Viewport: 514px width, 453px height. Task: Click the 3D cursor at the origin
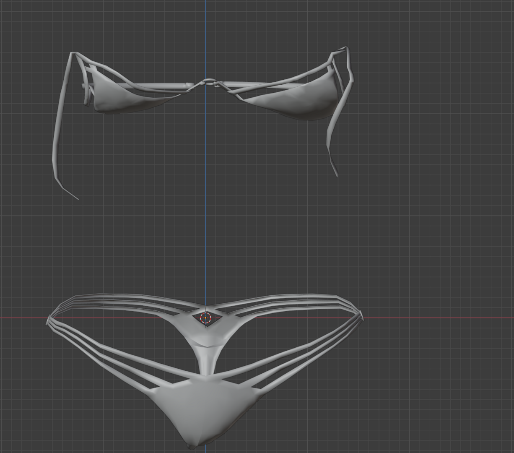pos(205,318)
